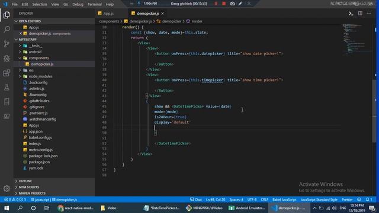Open the Help menu
The height and width of the screenshot is (213, 379).
[110, 4]
